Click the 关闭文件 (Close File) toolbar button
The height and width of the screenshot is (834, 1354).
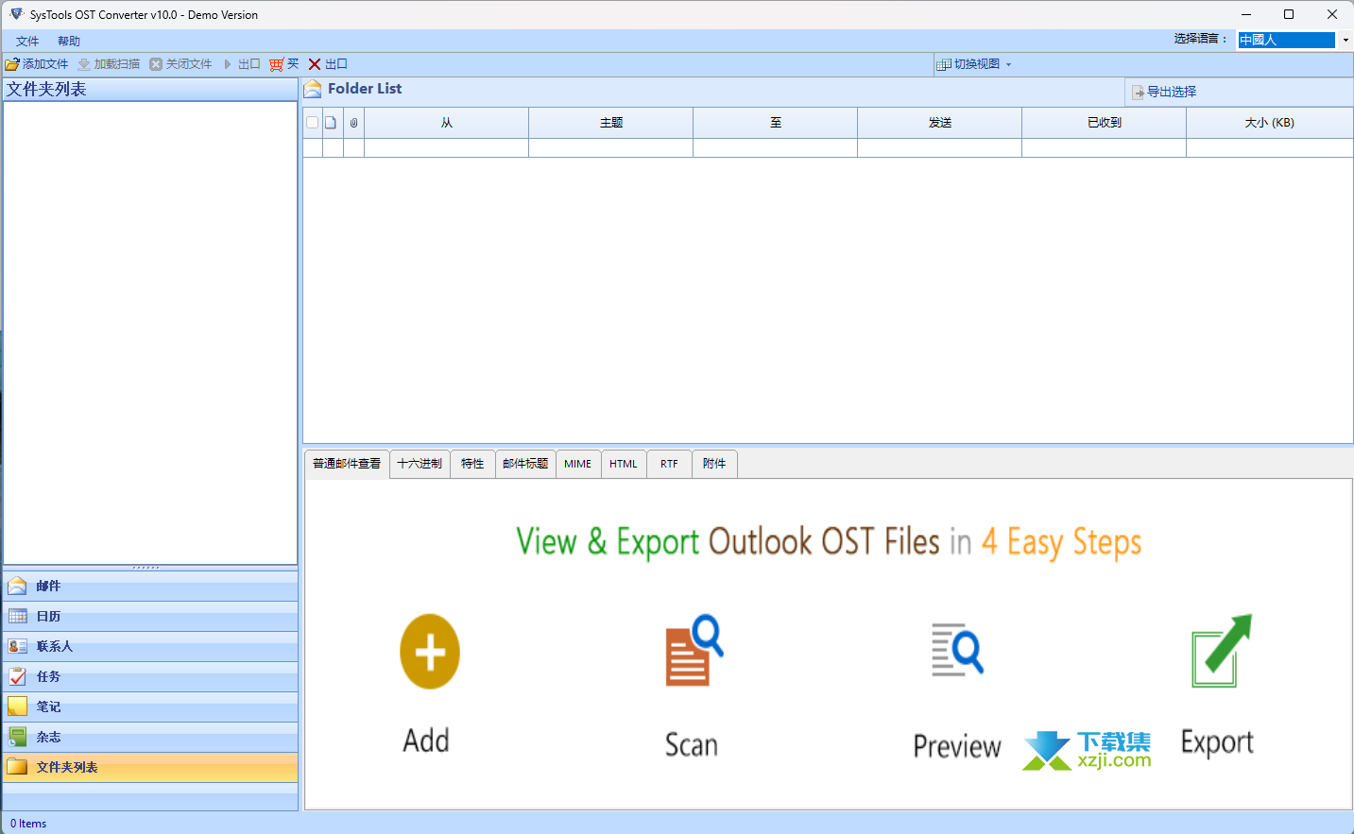(180, 64)
